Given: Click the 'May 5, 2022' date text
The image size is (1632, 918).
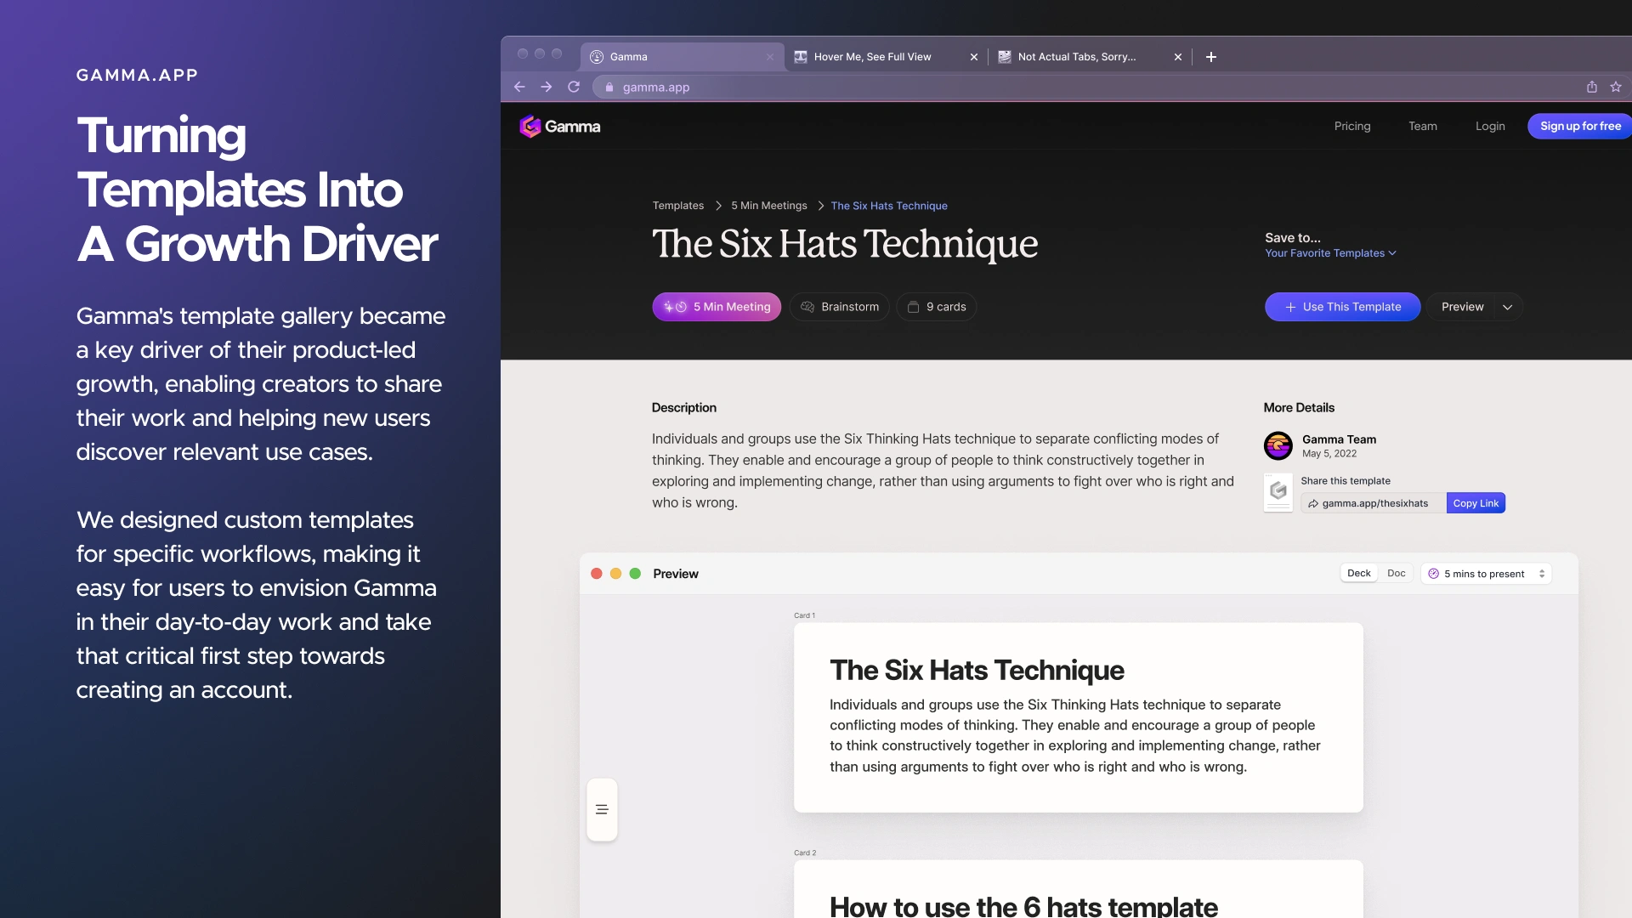Looking at the screenshot, I should point(1329,454).
